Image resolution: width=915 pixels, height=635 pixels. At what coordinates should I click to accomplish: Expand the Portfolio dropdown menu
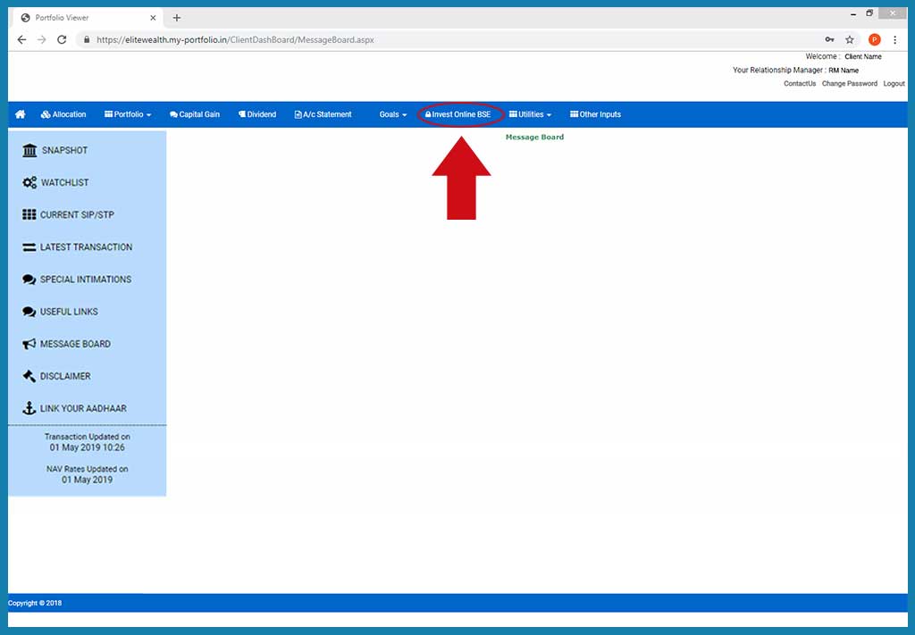(128, 115)
